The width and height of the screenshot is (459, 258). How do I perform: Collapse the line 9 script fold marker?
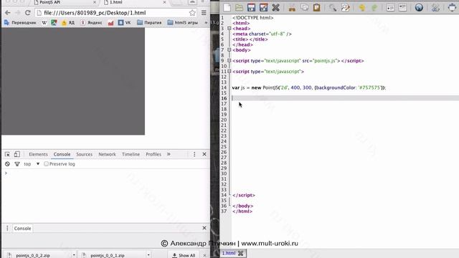(229, 60)
